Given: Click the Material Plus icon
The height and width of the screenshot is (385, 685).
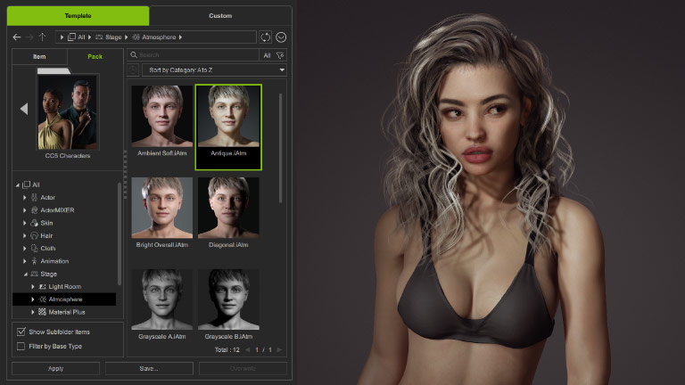Looking at the screenshot, I should 43,312.
